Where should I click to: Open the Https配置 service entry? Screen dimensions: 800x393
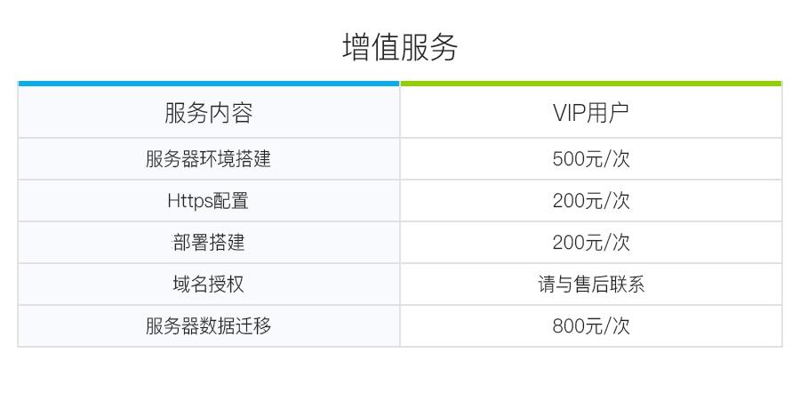(209, 201)
